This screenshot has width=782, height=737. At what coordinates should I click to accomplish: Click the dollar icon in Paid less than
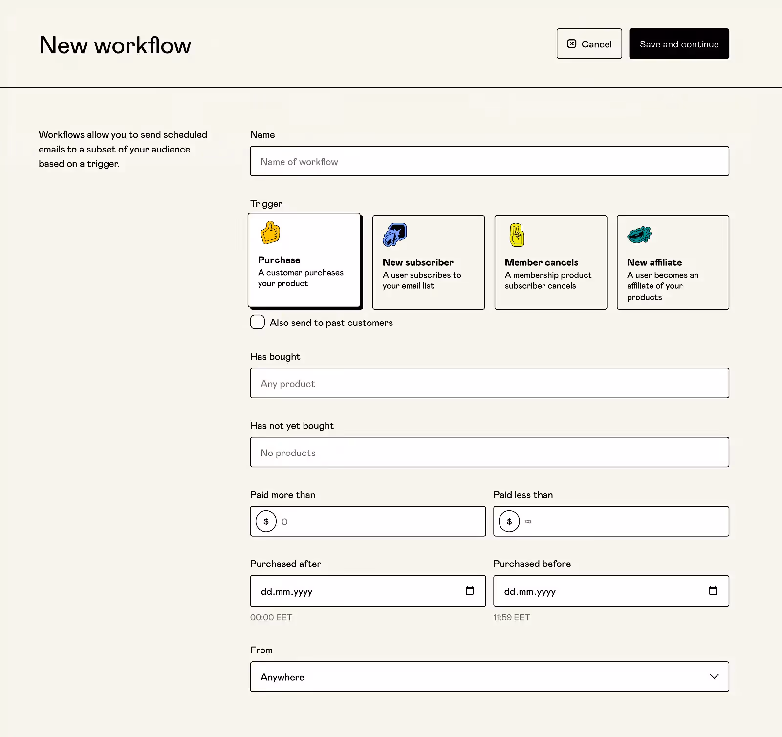509,521
